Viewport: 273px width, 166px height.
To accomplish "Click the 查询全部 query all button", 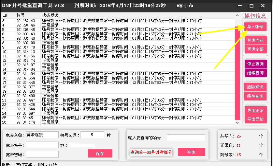I will pyautogui.click(x=255, y=49).
